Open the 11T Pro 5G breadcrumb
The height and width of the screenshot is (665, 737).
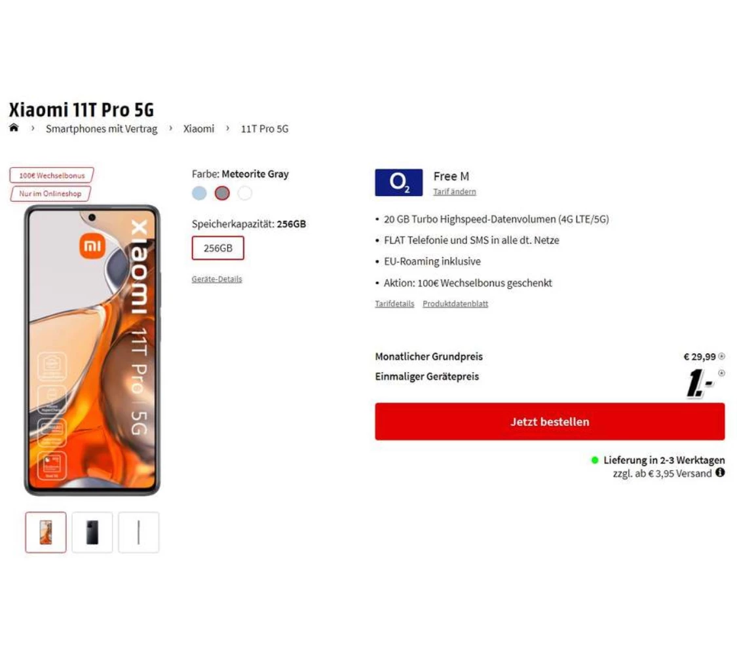(265, 129)
